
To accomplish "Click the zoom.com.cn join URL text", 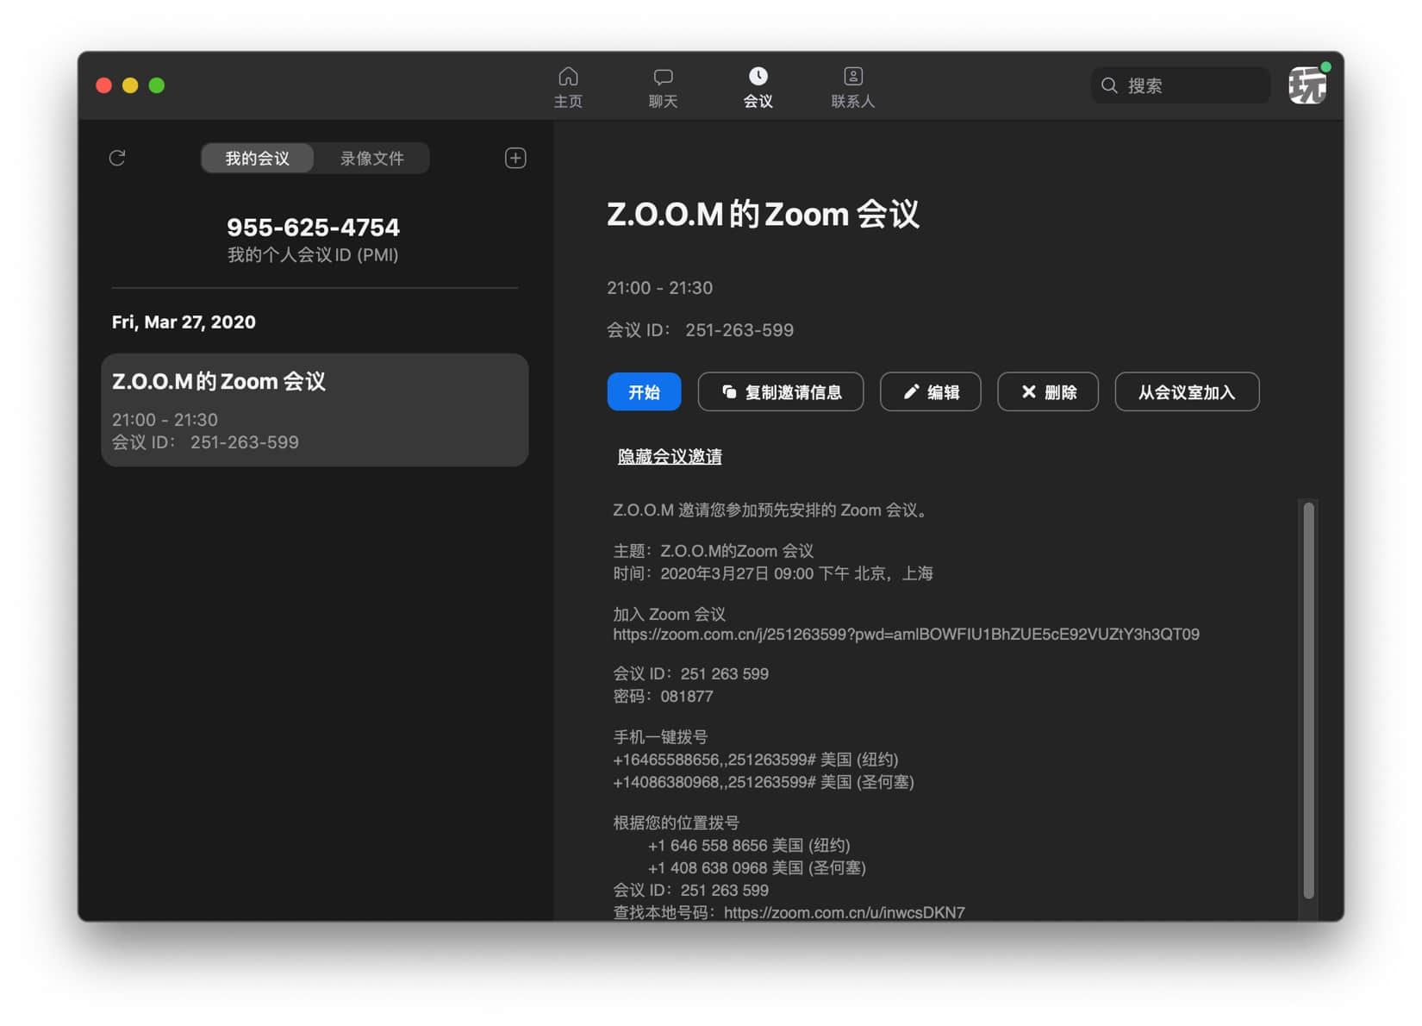I will (906, 635).
